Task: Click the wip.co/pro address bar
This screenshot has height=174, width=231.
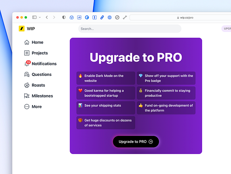Action: tap(180, 18)
